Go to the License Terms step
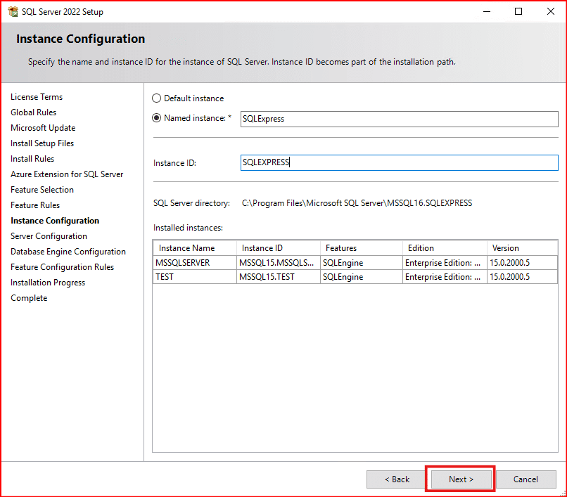The width and height of the screenshot is (567, 497). pyautogui.click(x=37, y=97)
